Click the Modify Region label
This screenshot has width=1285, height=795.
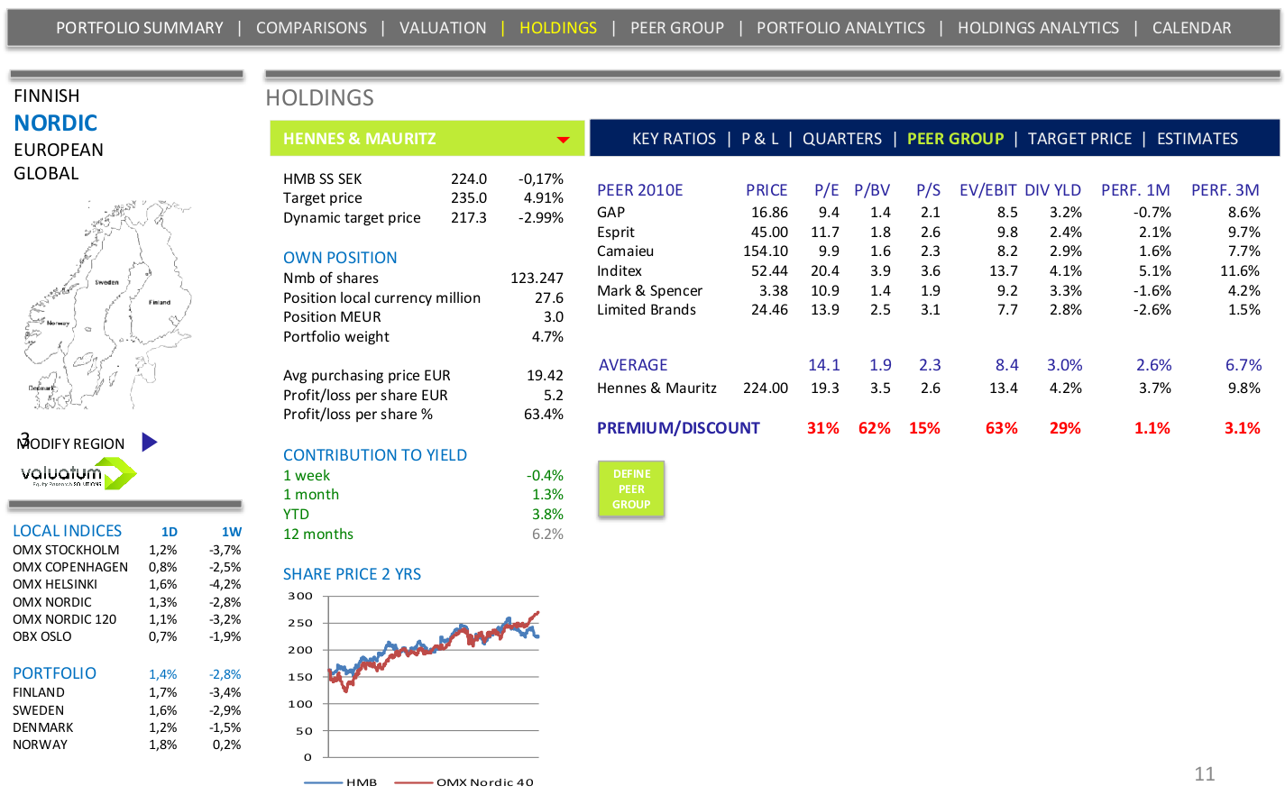(x=70, y=443)
